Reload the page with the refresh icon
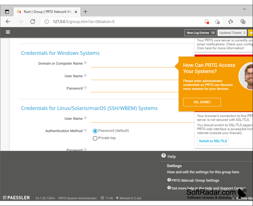The height and width of the screenshot is (206, 253). point(33,21)
